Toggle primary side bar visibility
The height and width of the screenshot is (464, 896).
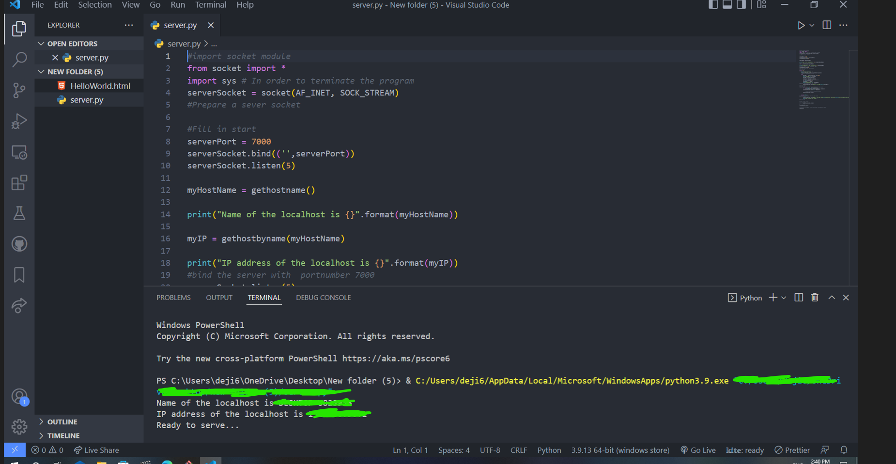point(713,5)
